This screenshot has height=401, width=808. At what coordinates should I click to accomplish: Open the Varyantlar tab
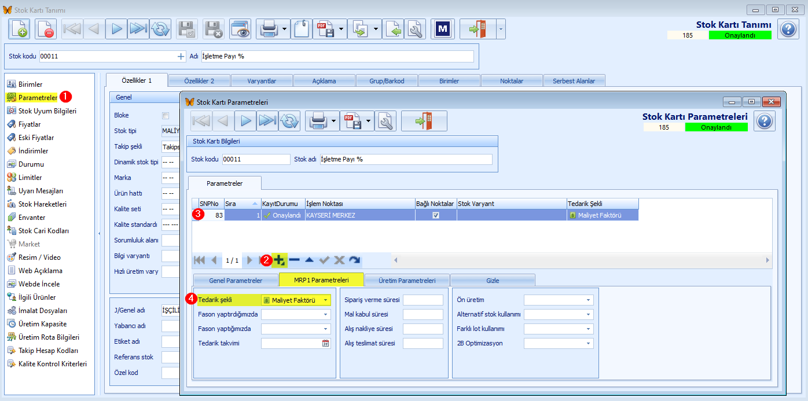coord(262,81)
